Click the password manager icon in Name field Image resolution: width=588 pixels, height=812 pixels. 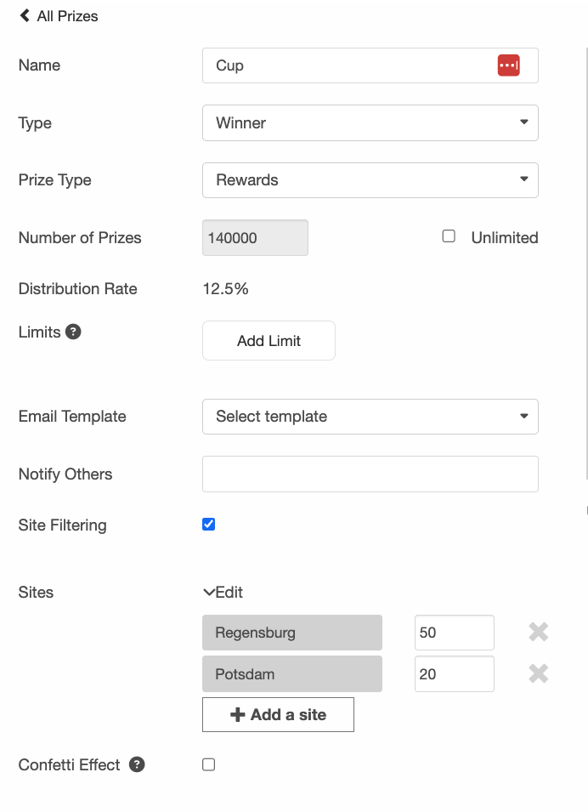point(508,65)
